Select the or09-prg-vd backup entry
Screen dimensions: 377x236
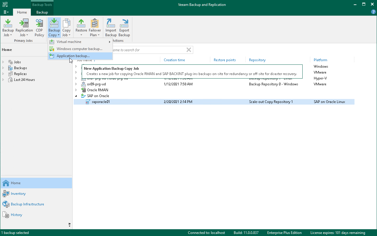click(x=96, y=84)
